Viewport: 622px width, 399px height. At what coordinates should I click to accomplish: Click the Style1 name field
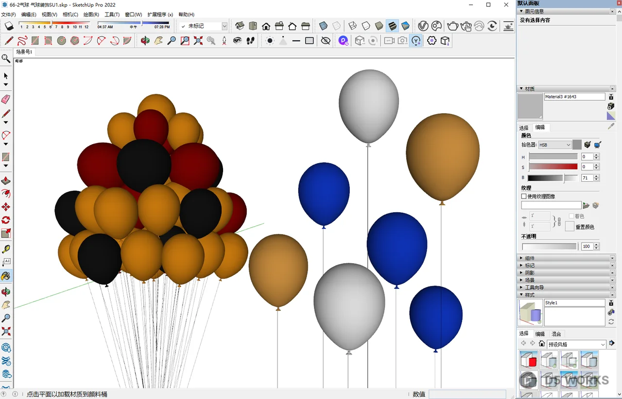[x=574, y=303]
